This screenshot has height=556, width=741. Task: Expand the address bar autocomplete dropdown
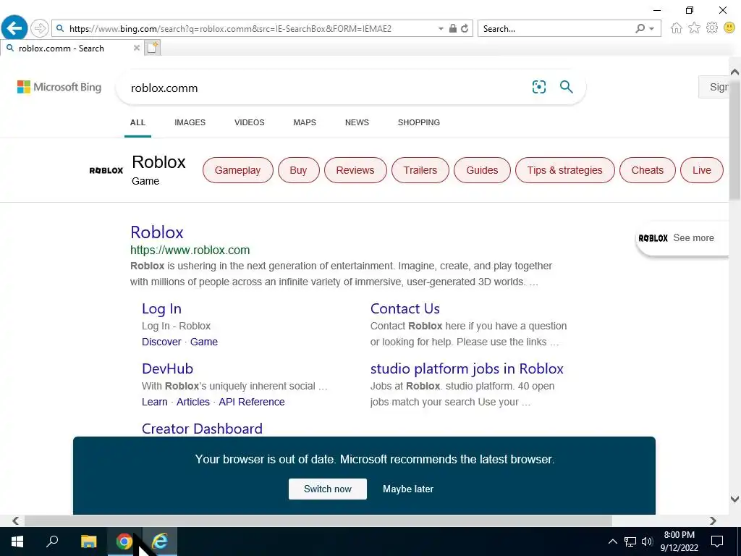(441, 29)
